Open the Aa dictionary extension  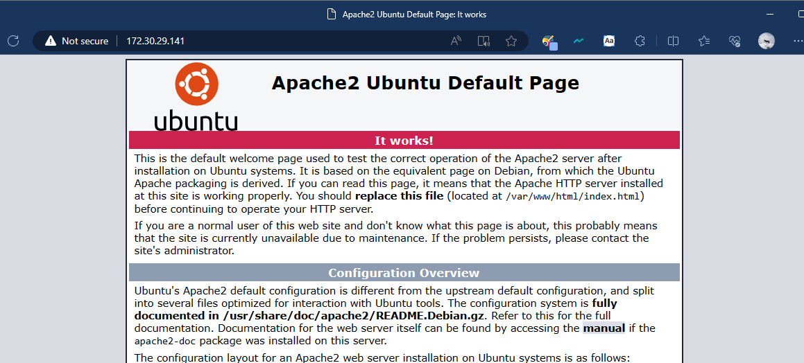click(x=608, y=41)
